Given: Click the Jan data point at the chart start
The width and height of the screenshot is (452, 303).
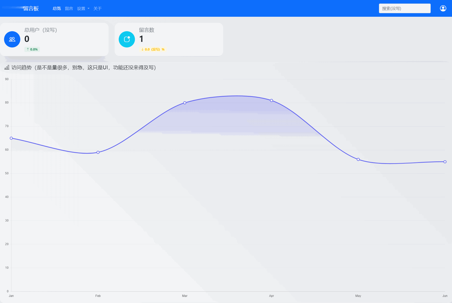Looking at the screenshot, I should point(11,138).
